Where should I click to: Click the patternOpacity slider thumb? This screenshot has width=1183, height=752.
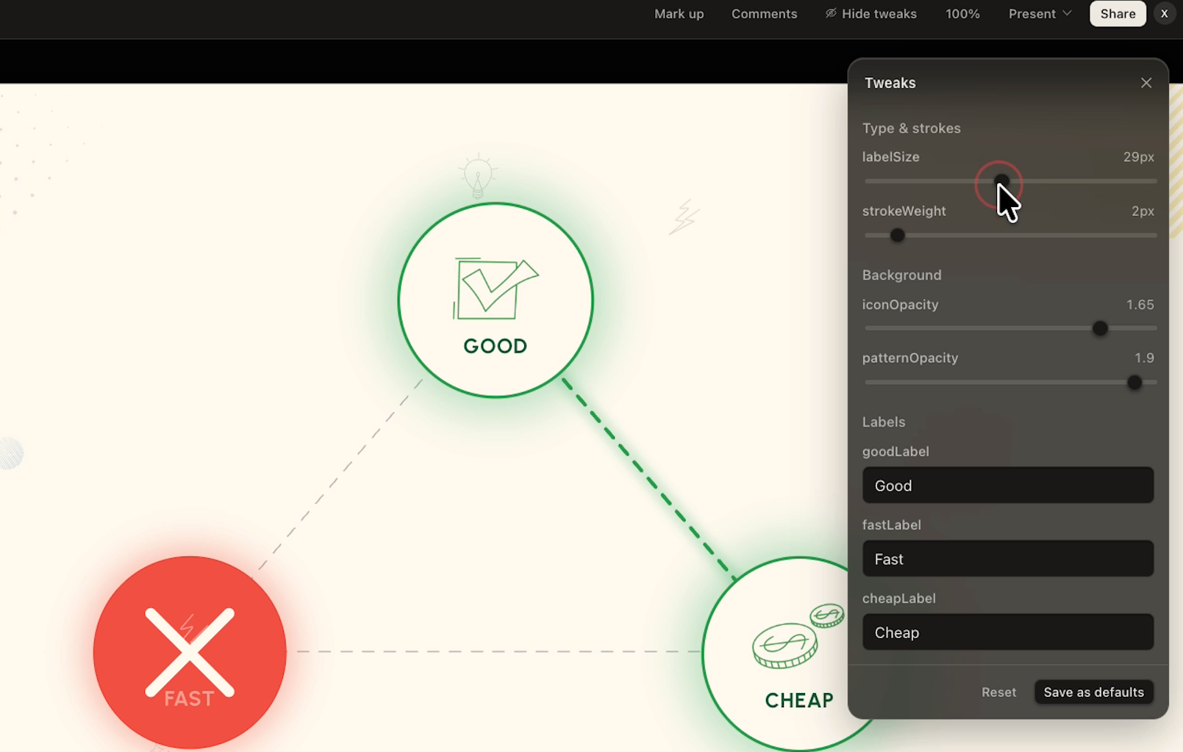tap(1134, 383)
